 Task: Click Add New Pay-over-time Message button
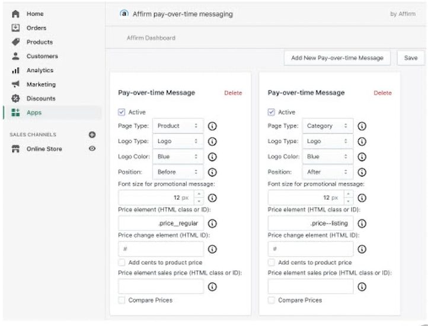[337, 58]
